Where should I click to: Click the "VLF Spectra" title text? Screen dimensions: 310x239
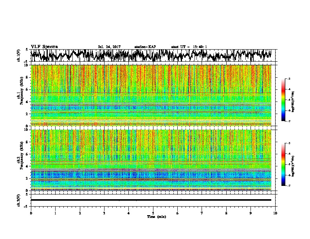(44, 46)
